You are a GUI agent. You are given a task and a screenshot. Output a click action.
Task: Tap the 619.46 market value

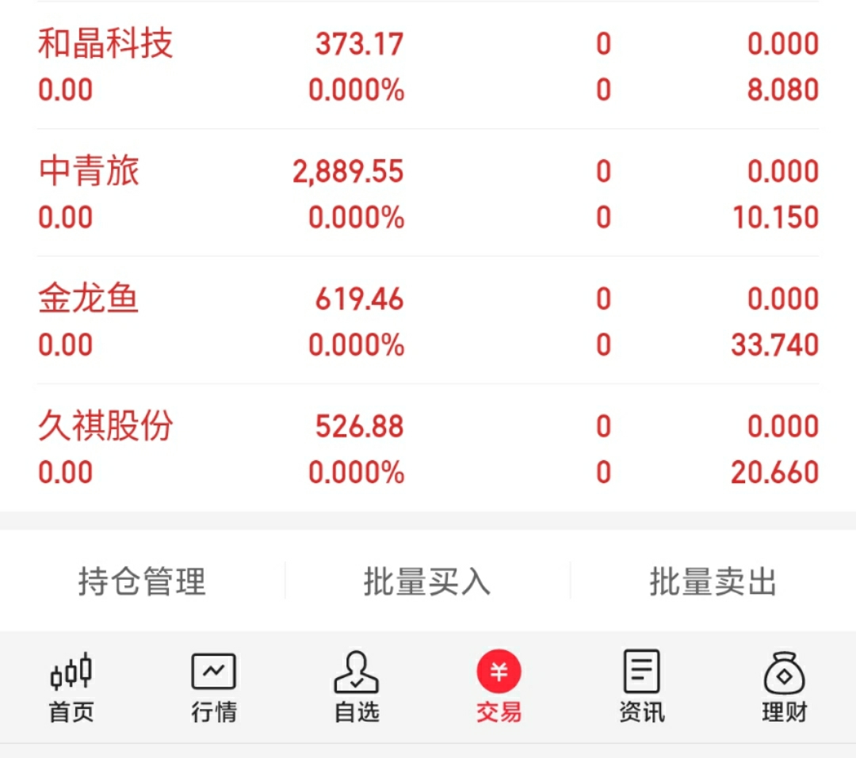click(359, 299)
